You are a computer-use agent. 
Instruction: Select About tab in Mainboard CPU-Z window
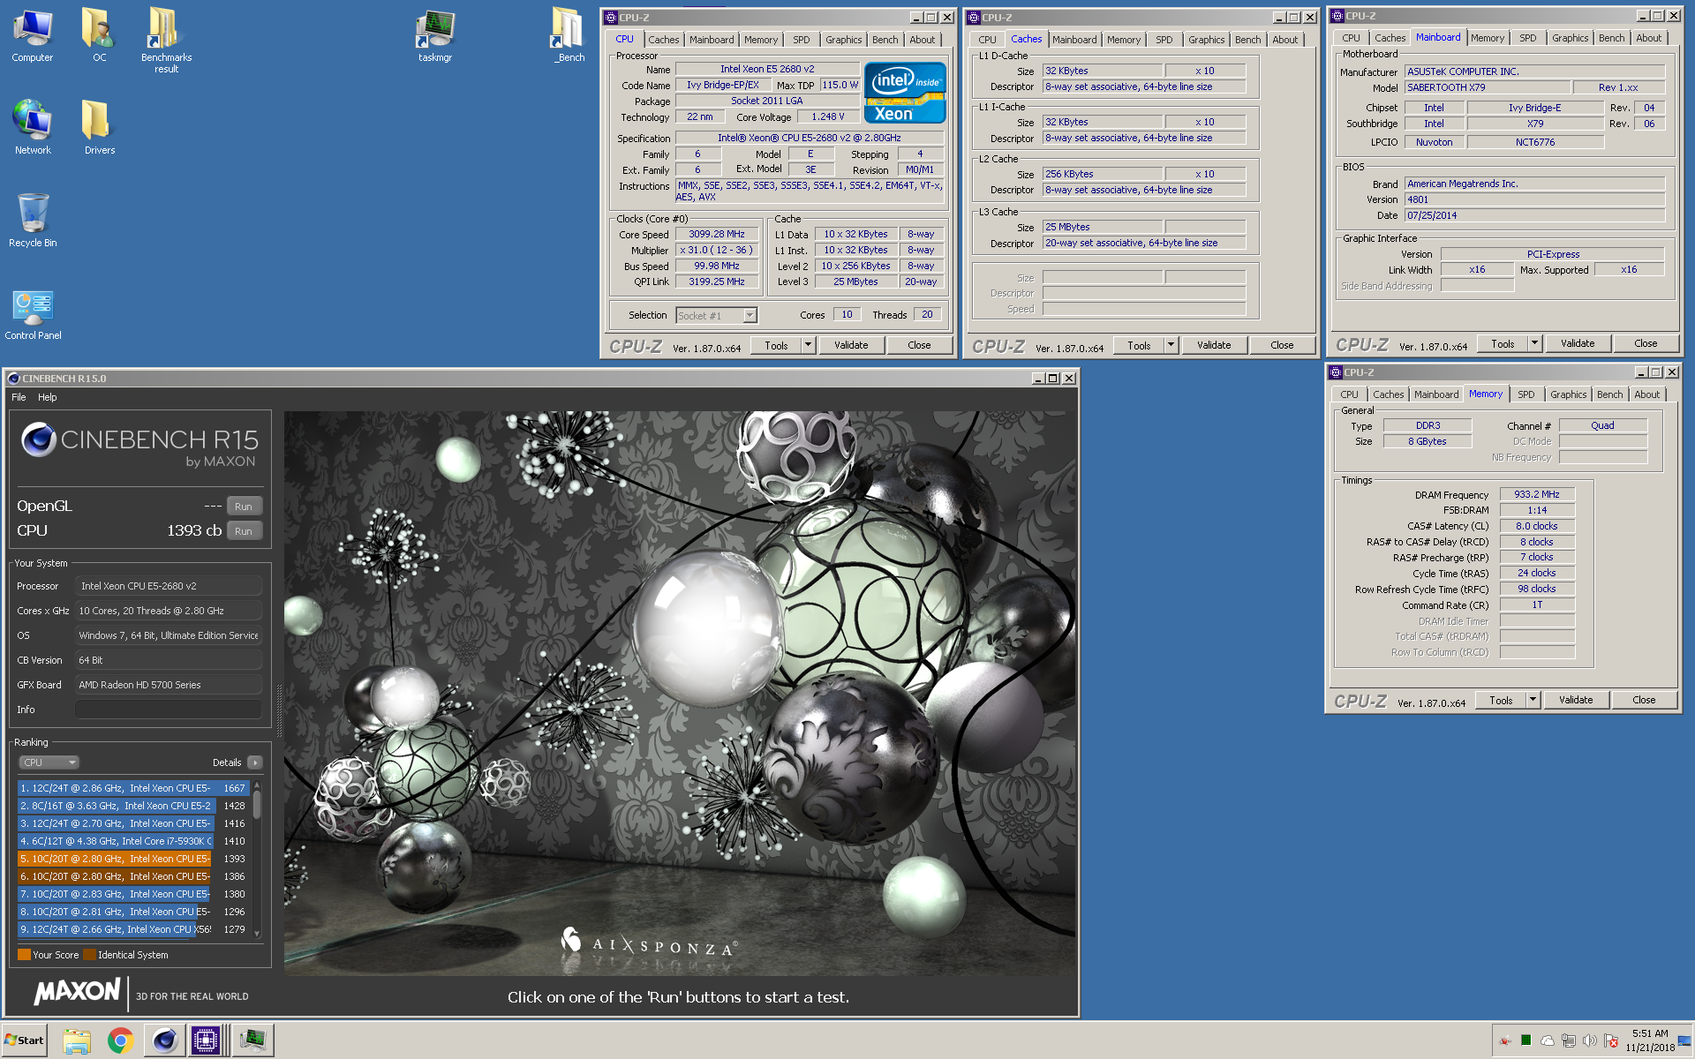click(1648, 38)
